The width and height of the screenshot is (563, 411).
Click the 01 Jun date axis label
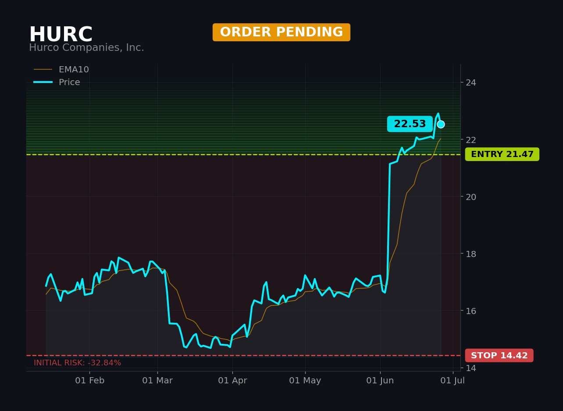(x=380, y=381)
